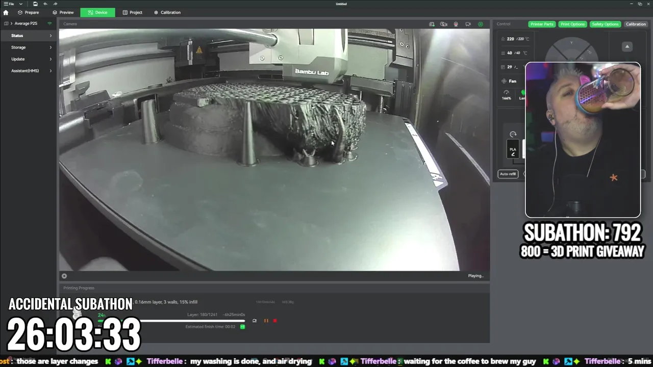Open the Assistant(HMS) sidebar item
This screenshot has width=653, height=367.
[29, 71]
